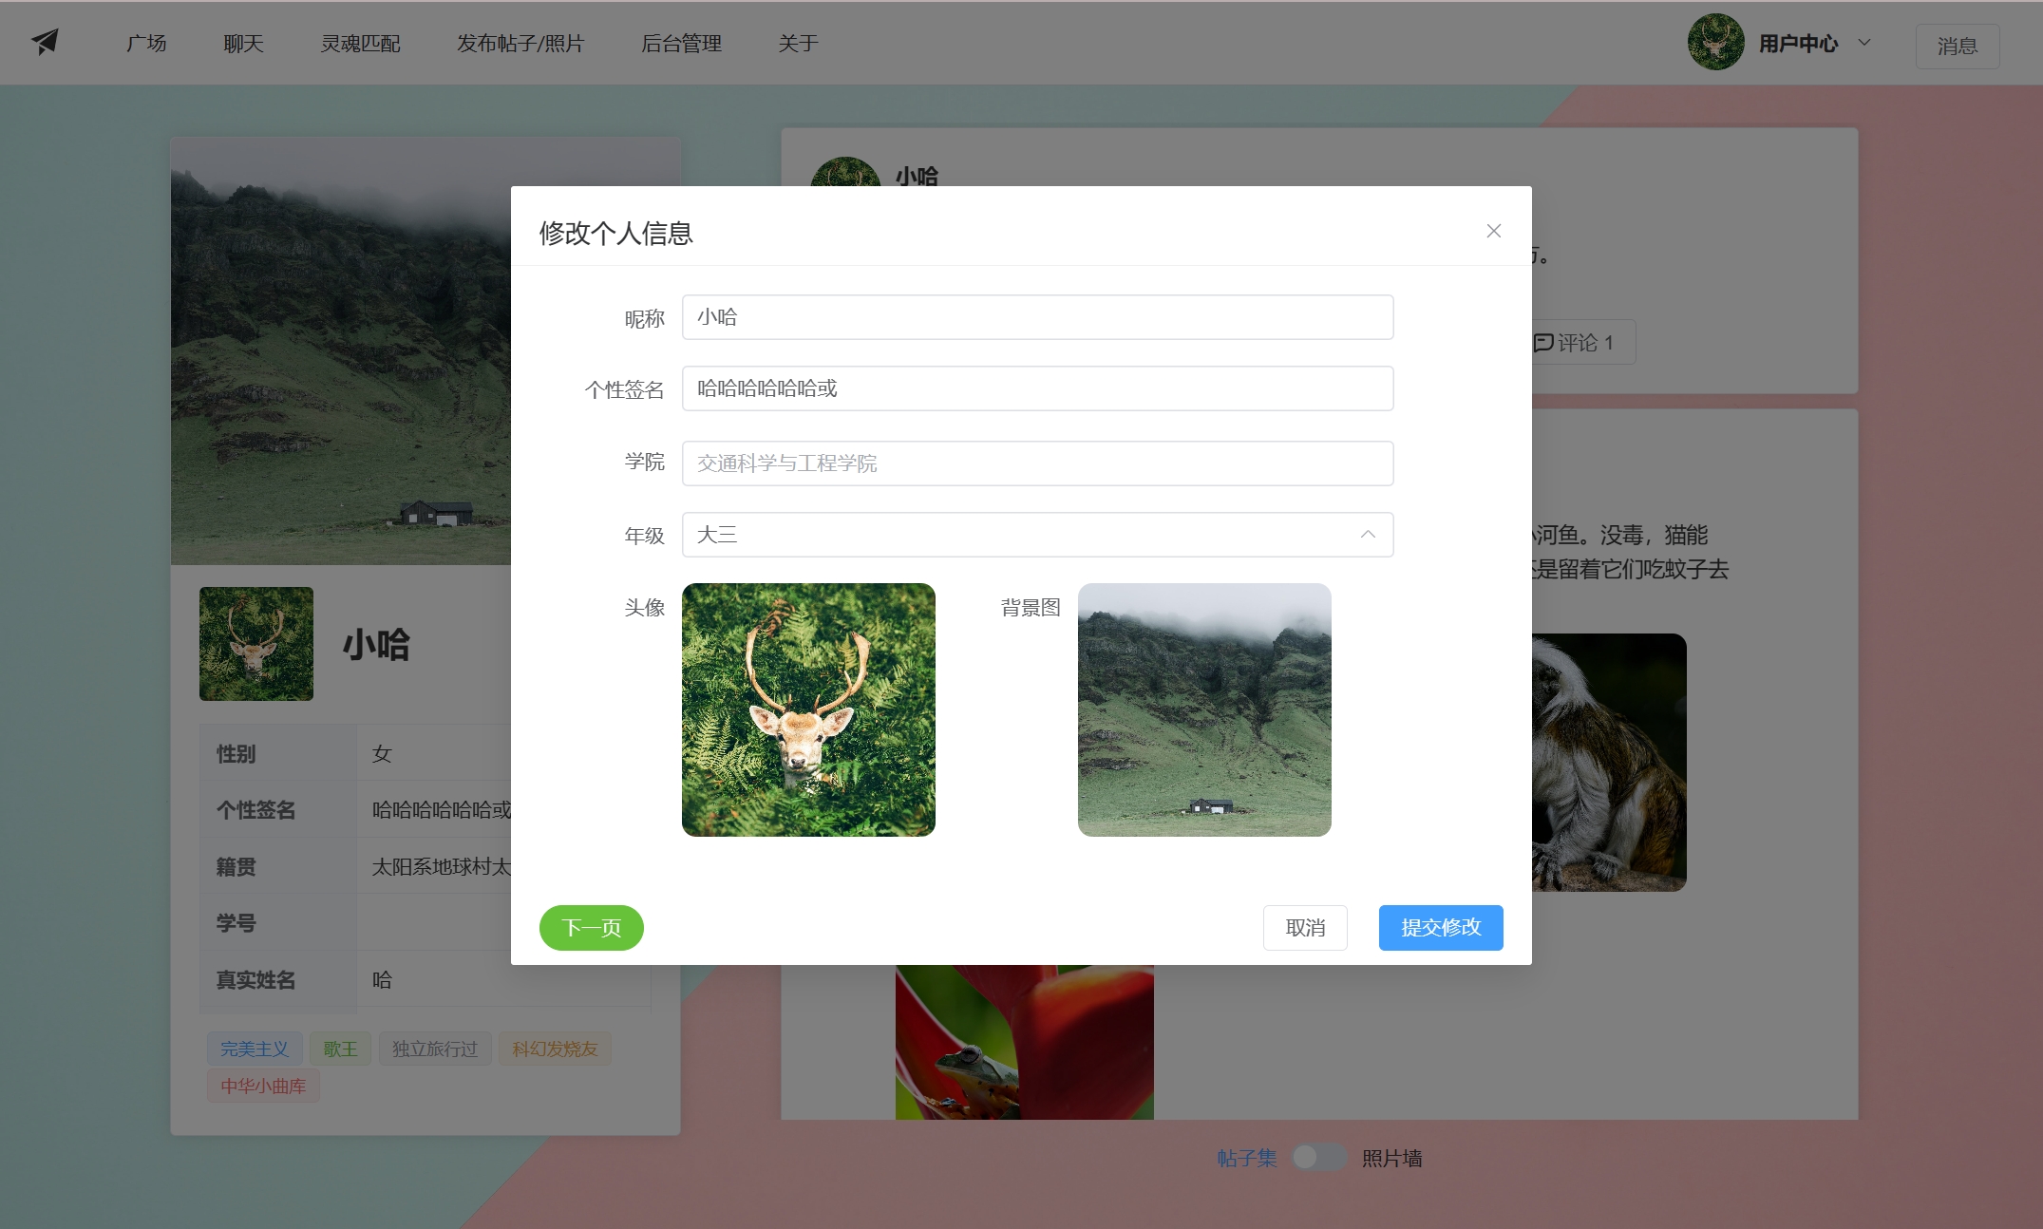Click the paper plane logo icon

tap(45, 42)
